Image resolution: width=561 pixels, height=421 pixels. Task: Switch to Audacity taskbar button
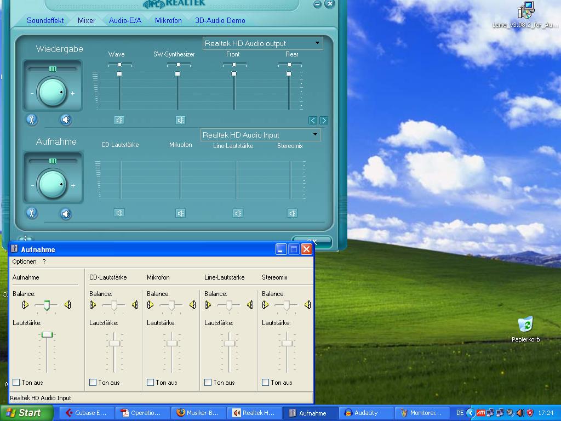tap(365, 413)
